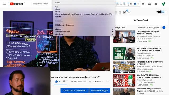Open the vidIQ grid overview icon
This screenshot has width=169, height=95.
pyautogui.click(x=116, y=12)
